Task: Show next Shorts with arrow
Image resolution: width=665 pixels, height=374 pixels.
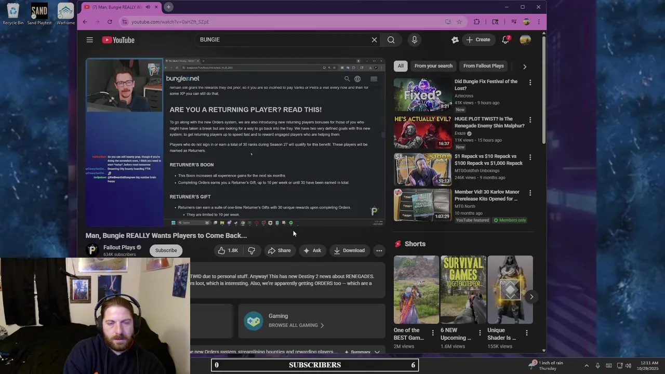Action: (x=531, y=297)
